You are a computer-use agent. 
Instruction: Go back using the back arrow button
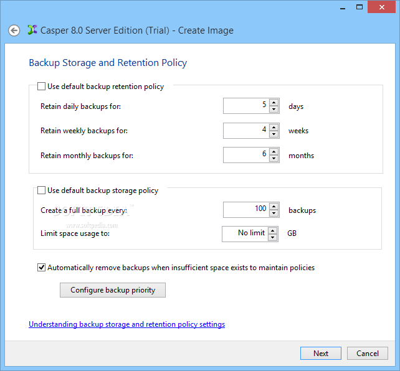[x=14, y=31]
